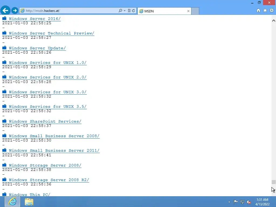Click timestamp 2021-01-03 22:58:41
This screenshot has height=207, width=276.
click(27, 155)
